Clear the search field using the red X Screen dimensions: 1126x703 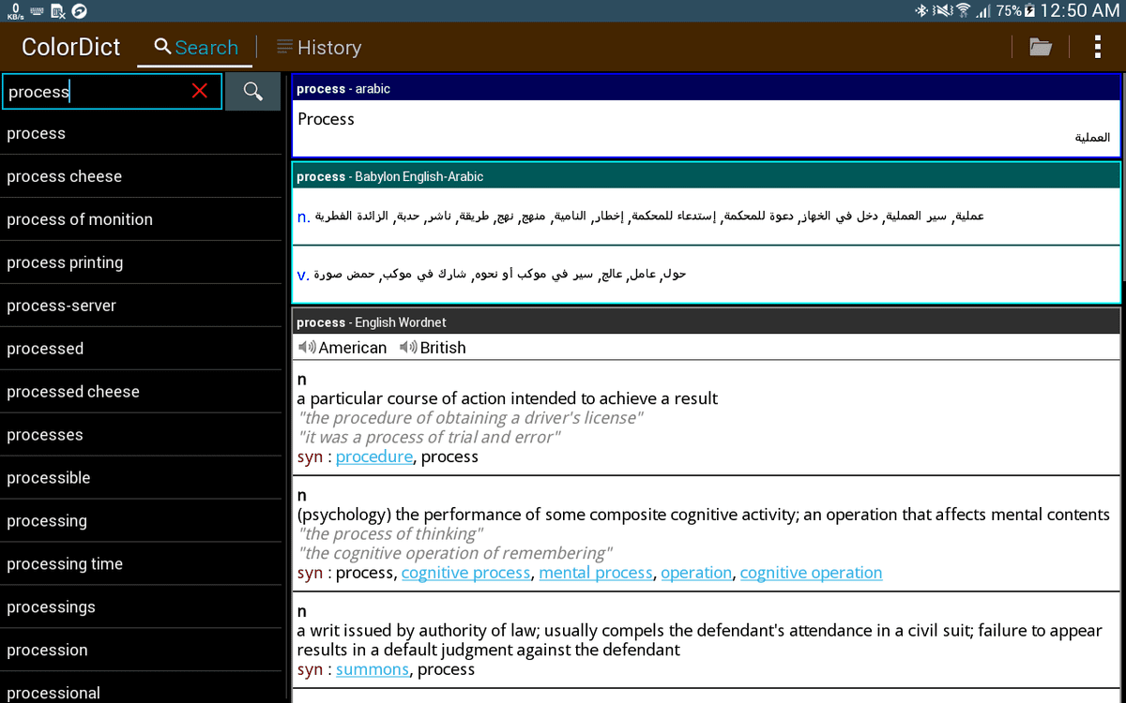click(198, 90)
